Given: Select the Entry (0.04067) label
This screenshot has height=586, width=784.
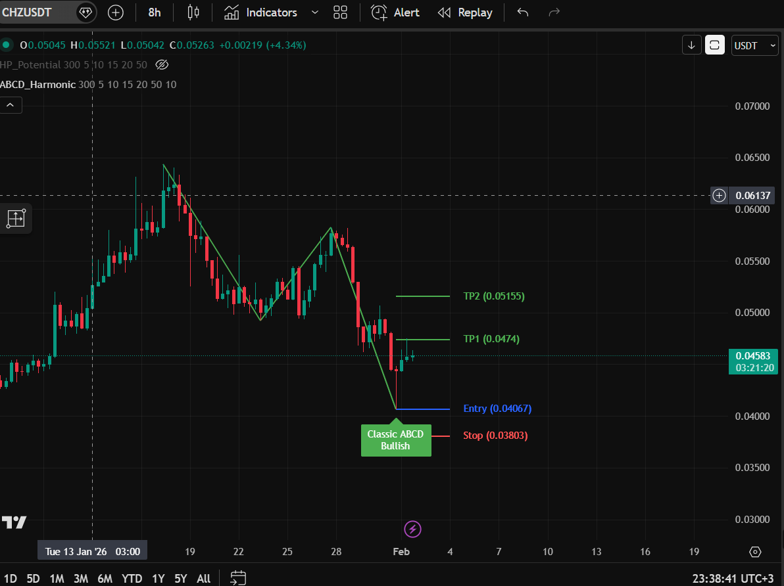Looking at the screenshot, I should click(497, 409).
